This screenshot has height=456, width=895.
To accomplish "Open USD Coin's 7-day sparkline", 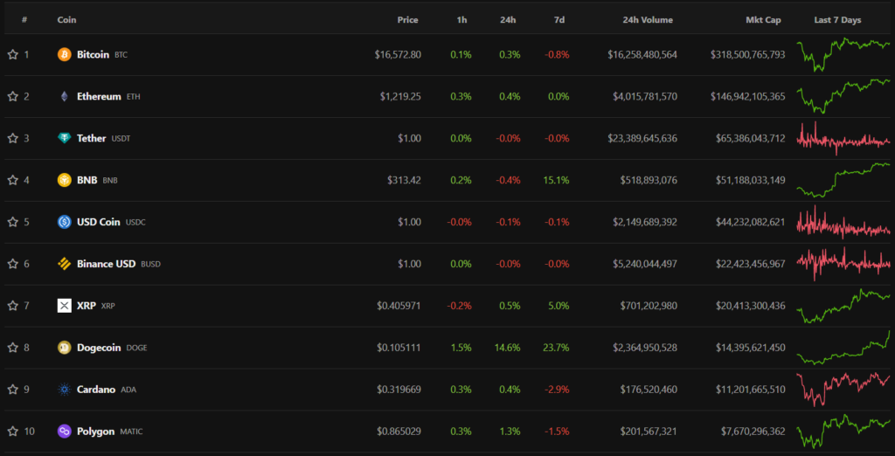I will coord(843,222).
